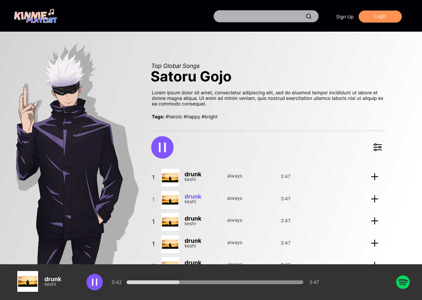Click the search magnifier icon

click(309, 16)
